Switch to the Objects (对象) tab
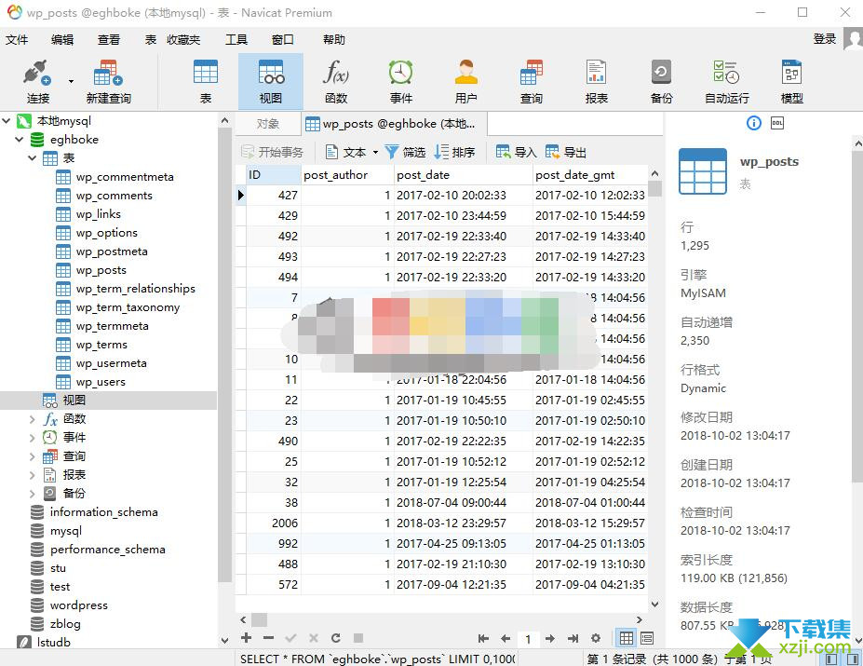Image resolution: width=863 pixels, height=666 pixels. tap(268, 124)
